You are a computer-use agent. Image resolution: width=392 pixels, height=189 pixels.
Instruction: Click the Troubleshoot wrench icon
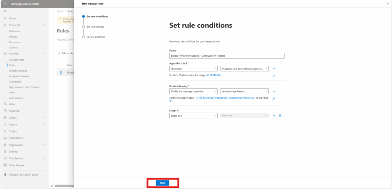pos(5,158)
